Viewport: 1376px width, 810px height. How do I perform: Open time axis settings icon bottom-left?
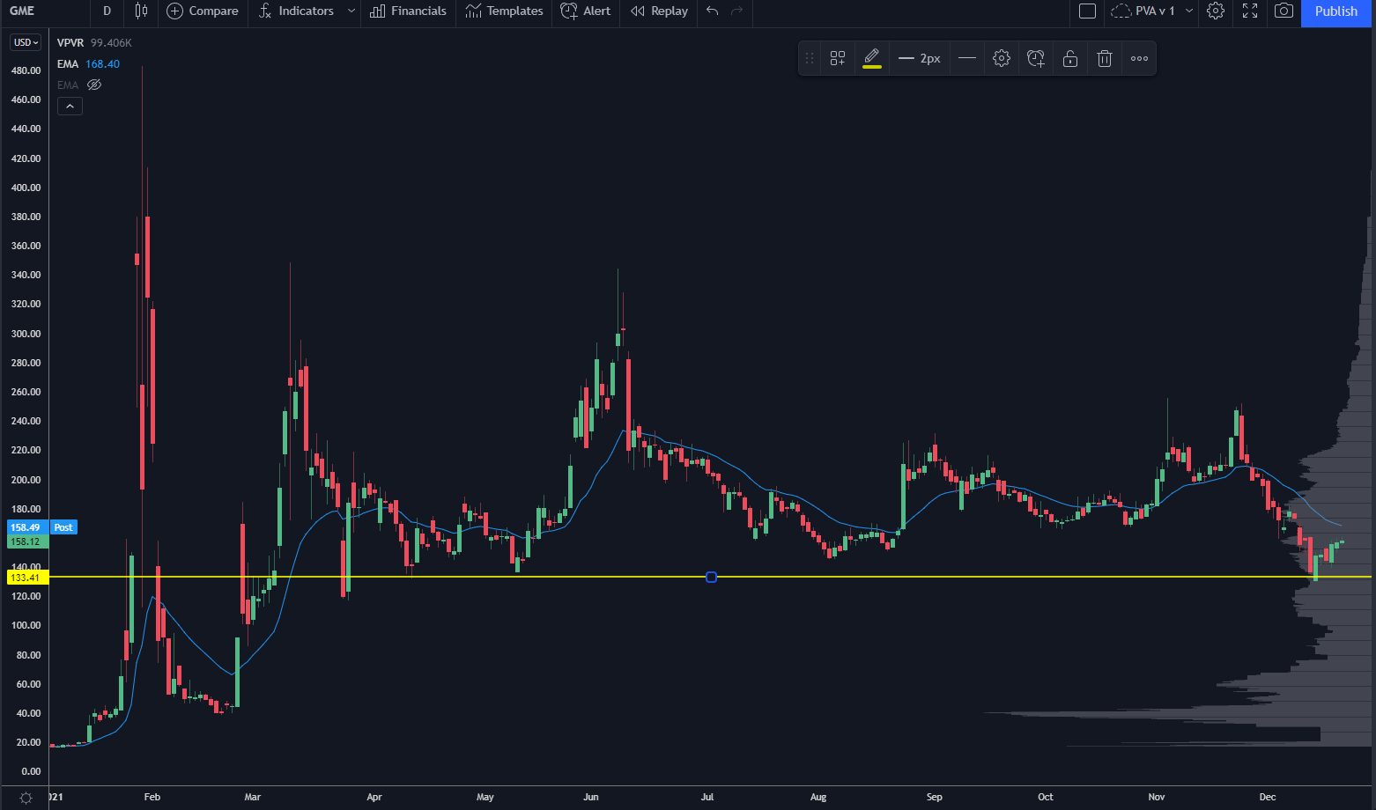26,798
